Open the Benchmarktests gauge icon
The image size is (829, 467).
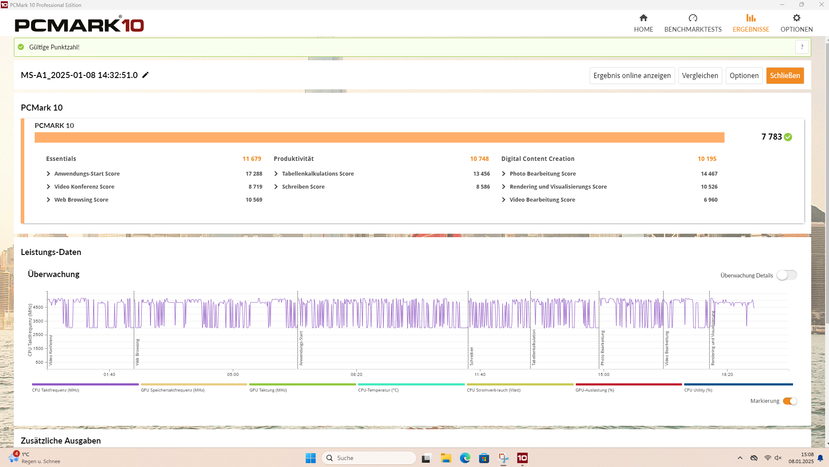tap(693, 18)
